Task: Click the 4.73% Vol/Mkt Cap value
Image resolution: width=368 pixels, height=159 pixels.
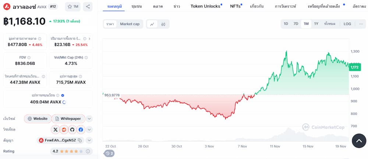Action: (x=71, y=64)
